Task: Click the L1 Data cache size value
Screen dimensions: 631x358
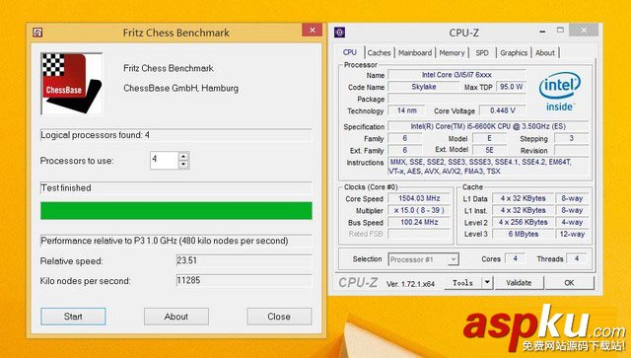Action: tap(523, 198)
